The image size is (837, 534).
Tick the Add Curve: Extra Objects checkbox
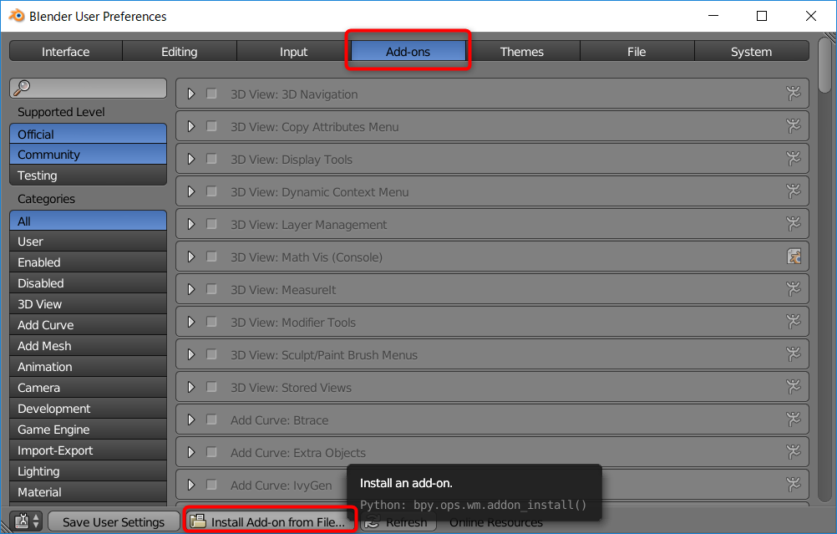pyautogui.click(x=211, y=452)
